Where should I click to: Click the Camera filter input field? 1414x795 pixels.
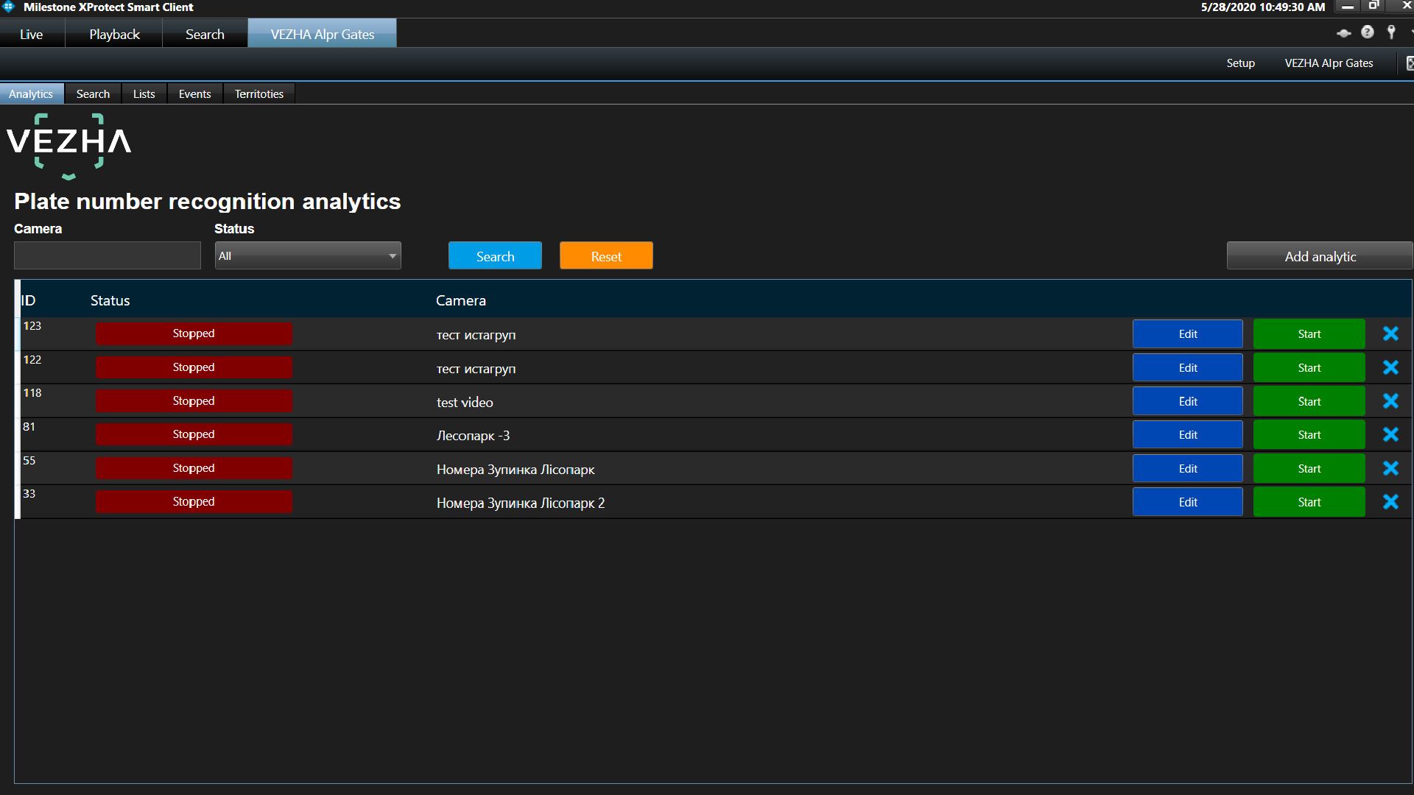click(x=108, y=255)
